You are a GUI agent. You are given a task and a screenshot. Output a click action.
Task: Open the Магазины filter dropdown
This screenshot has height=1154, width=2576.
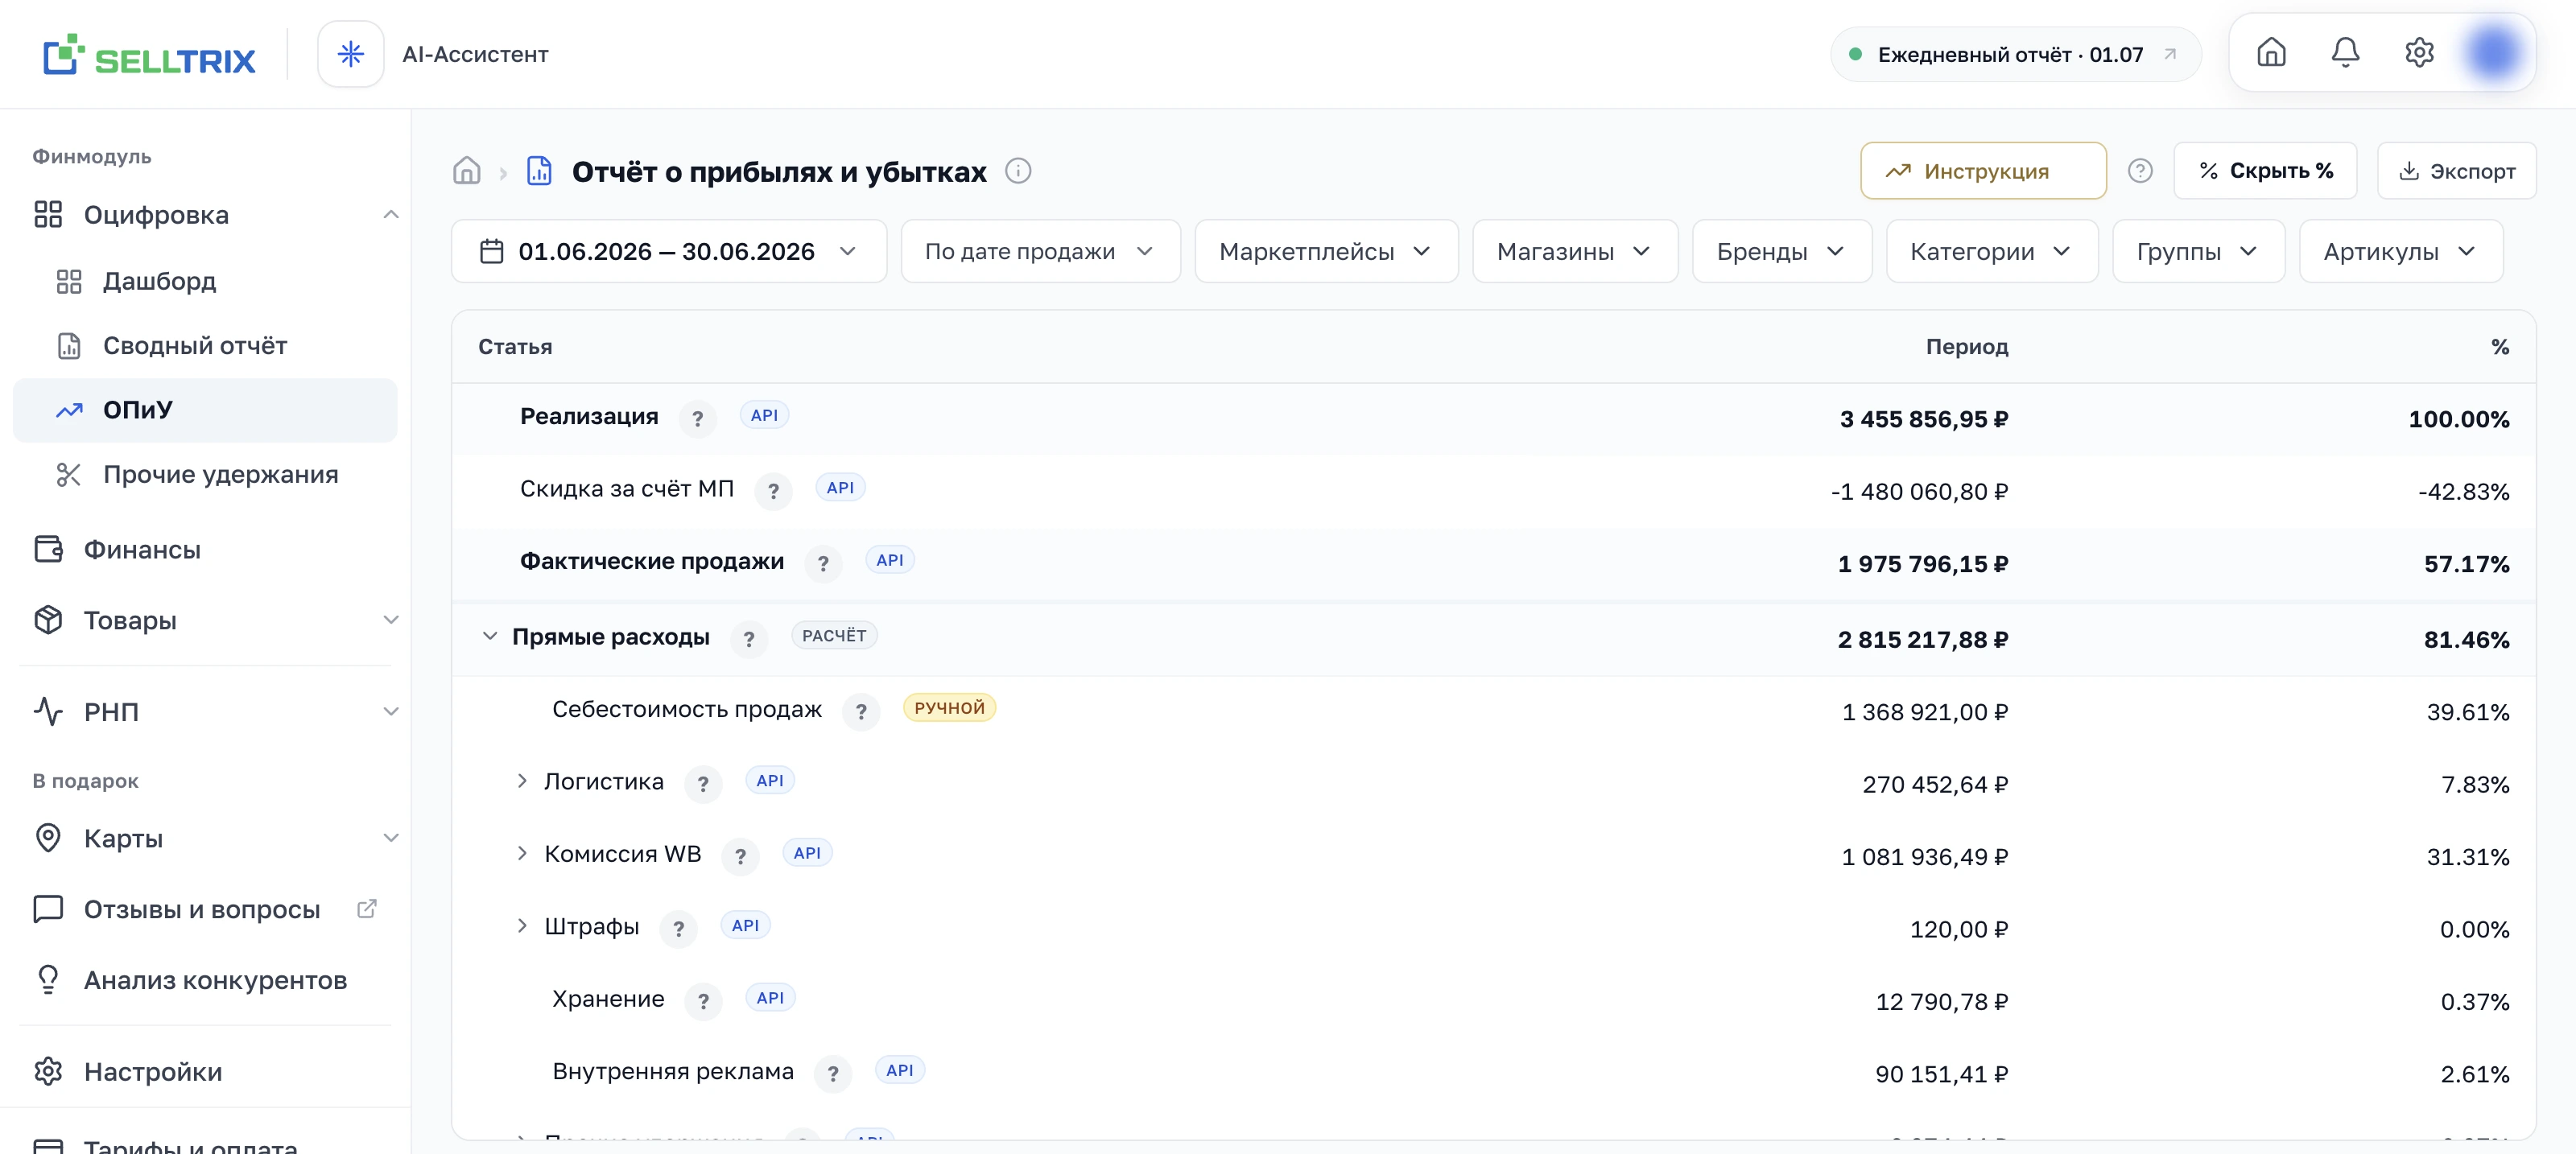click(1575, 251)
